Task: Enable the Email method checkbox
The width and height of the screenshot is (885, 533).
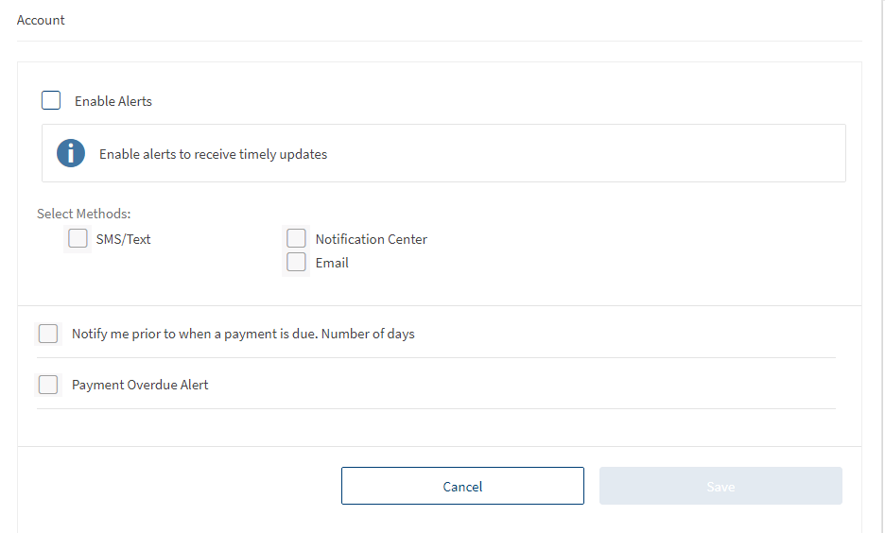Action: click(x=296, y=263)
